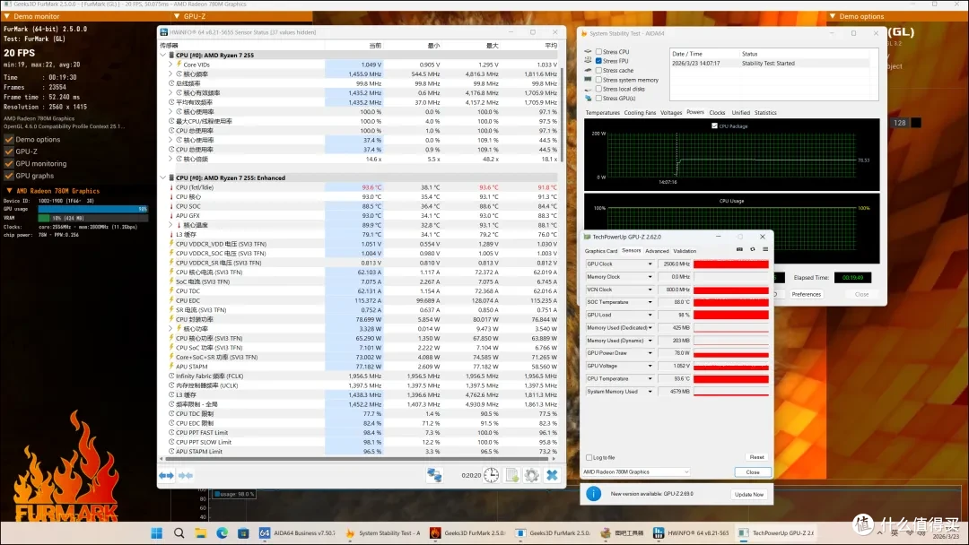This screenshot has height=545, width=969.
Task: Click FurMark GPU usage progress bar
Action: 92,209
